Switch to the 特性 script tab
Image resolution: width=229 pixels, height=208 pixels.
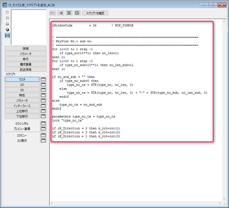(22, 95)
